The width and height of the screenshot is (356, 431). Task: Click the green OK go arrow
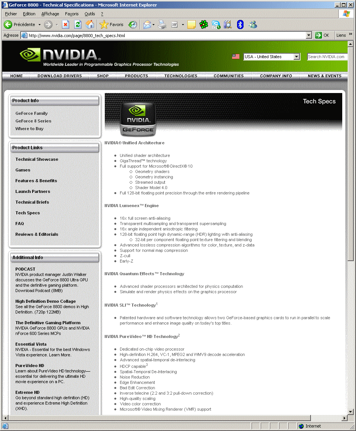pos(319,35)
